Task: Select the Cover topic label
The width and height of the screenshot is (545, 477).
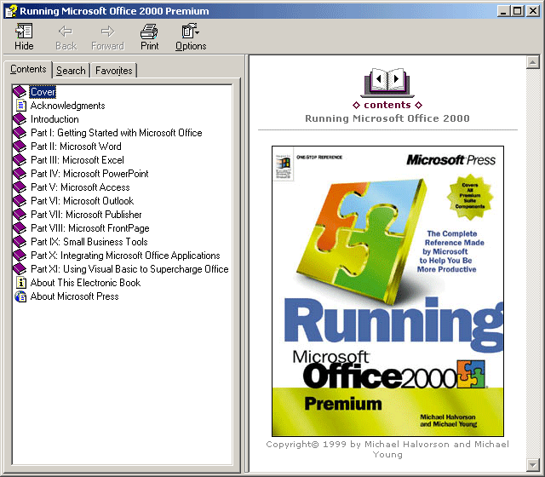Action: (43, 92)
